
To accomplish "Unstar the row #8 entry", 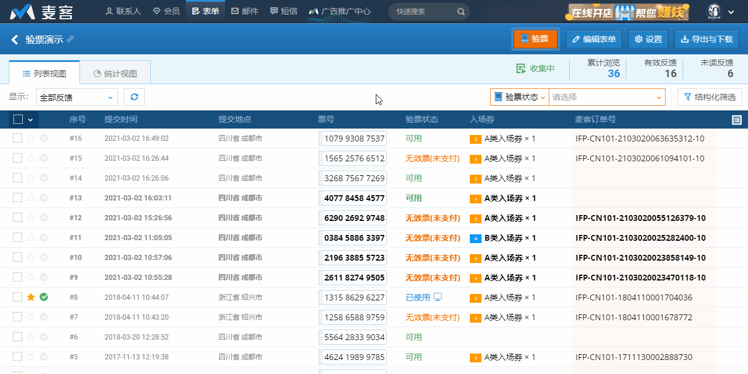I will click(x=31, y=297).
